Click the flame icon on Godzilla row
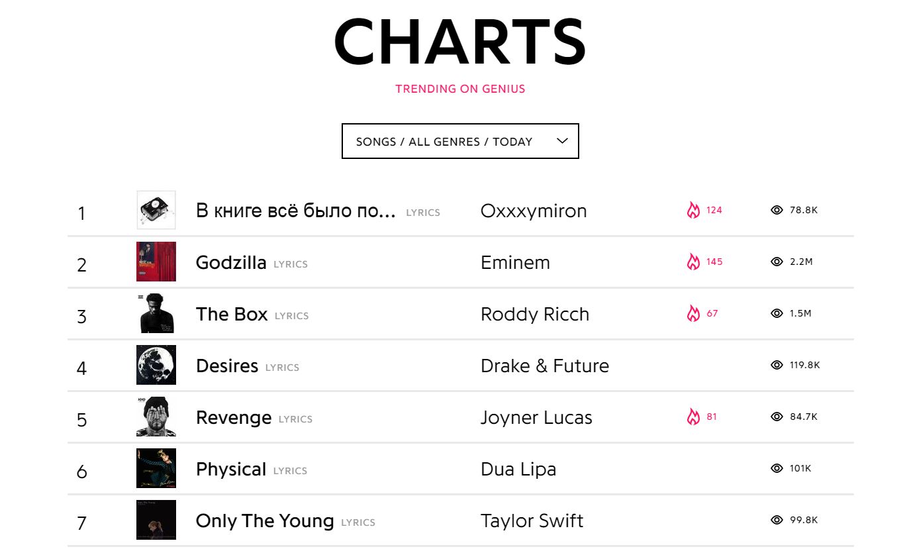905x549 pixels. (x=693, y=262)
